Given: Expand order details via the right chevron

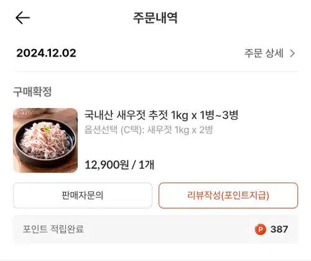Looking at the screenshot, I should (292, 53).
